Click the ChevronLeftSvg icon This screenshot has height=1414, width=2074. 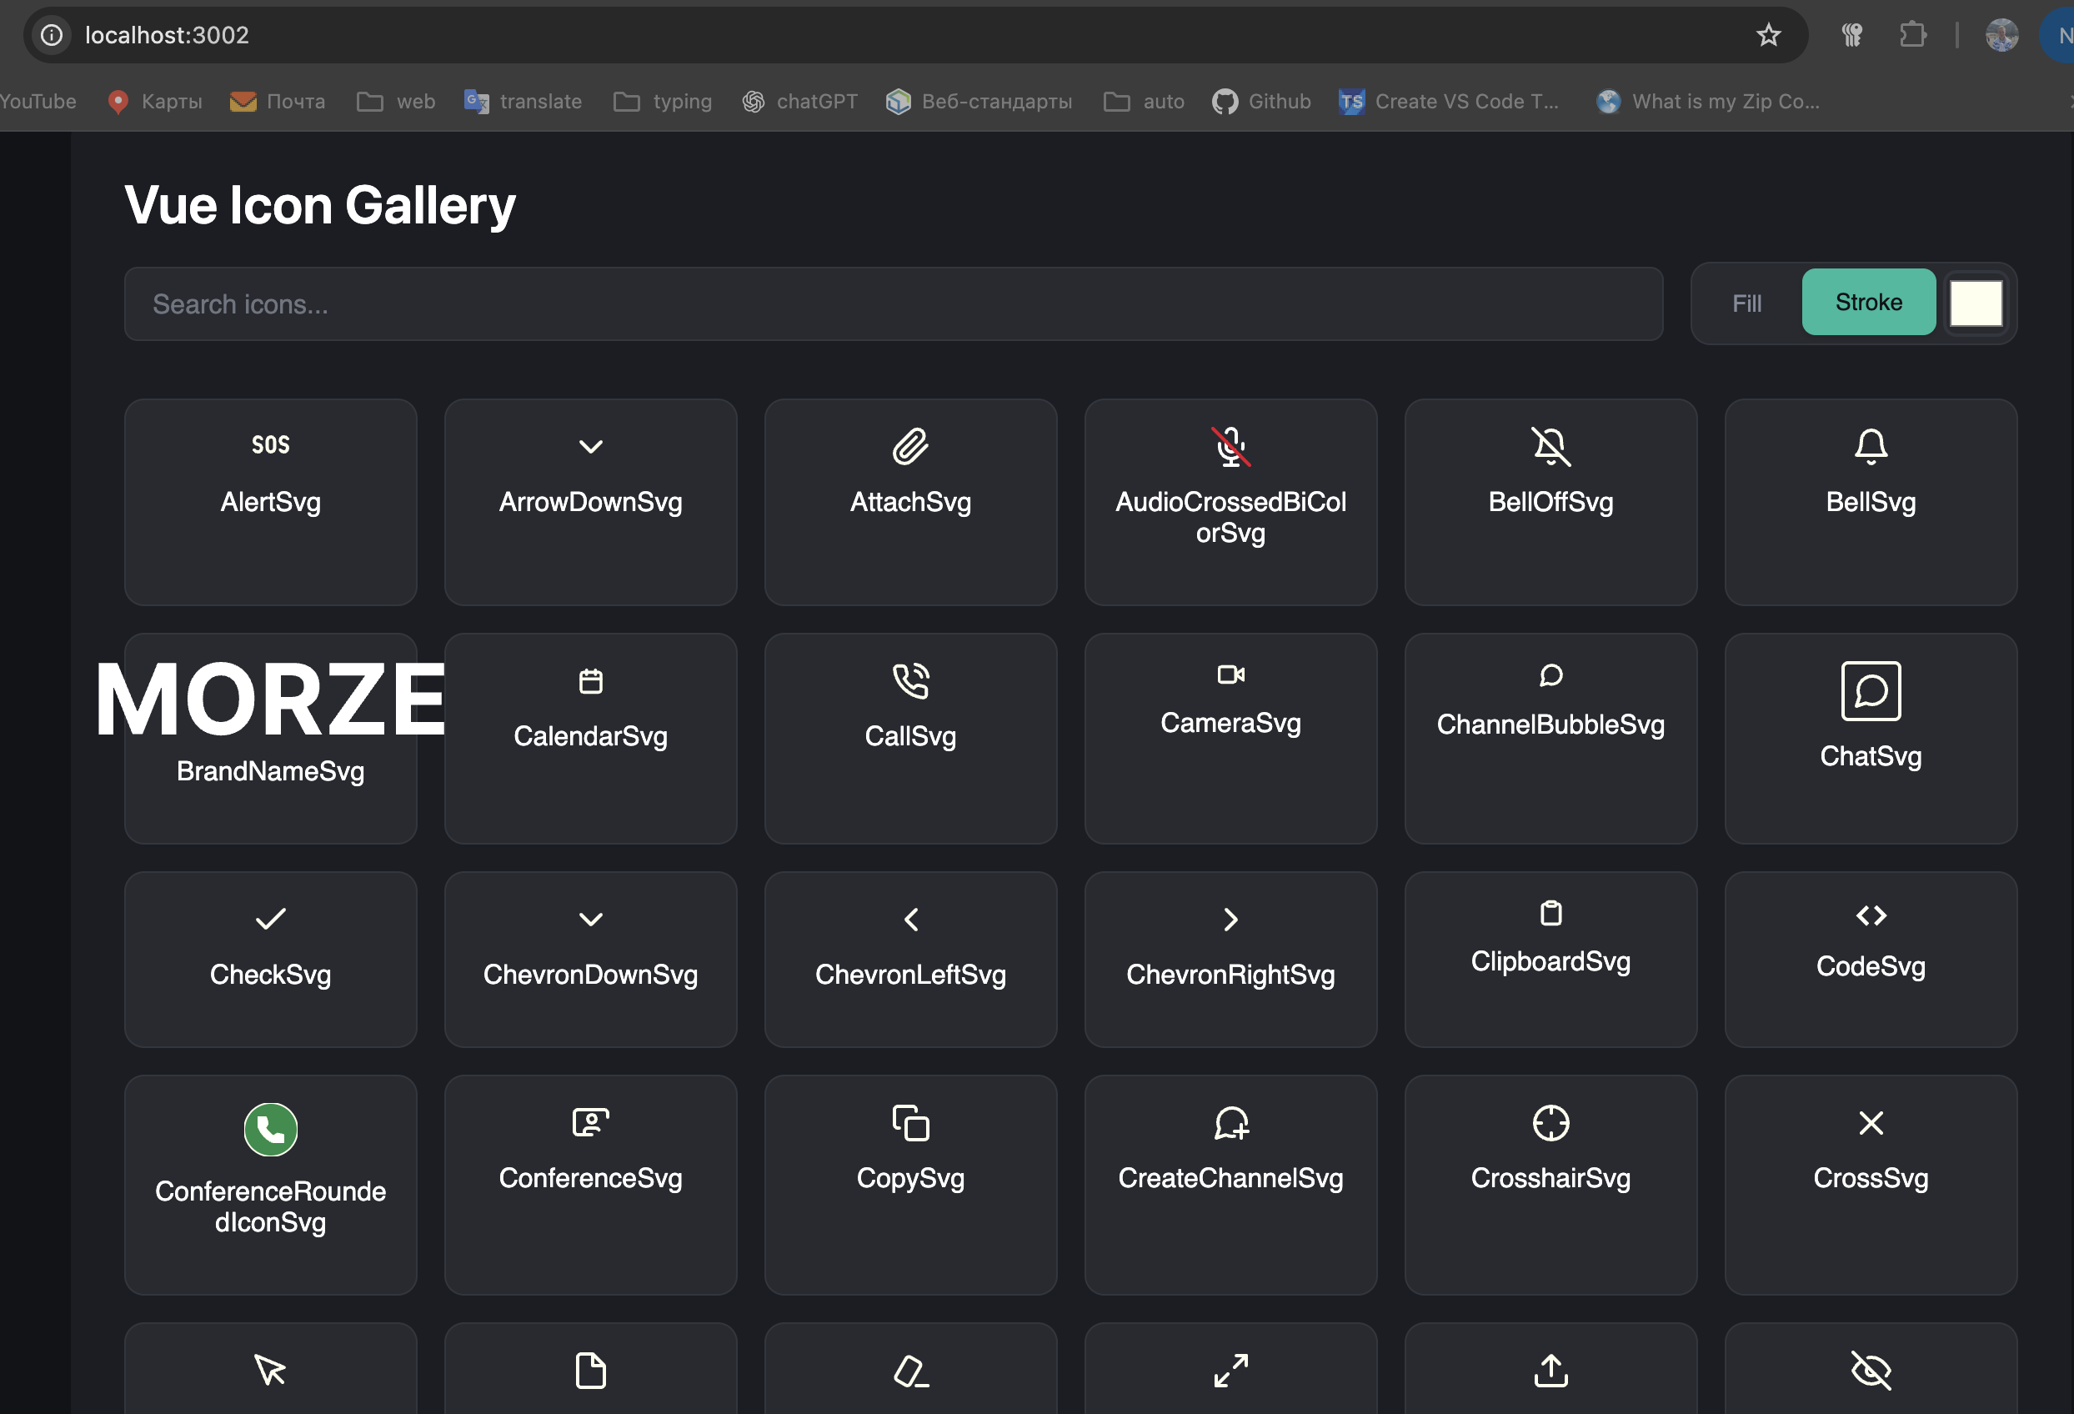point(910,920)
